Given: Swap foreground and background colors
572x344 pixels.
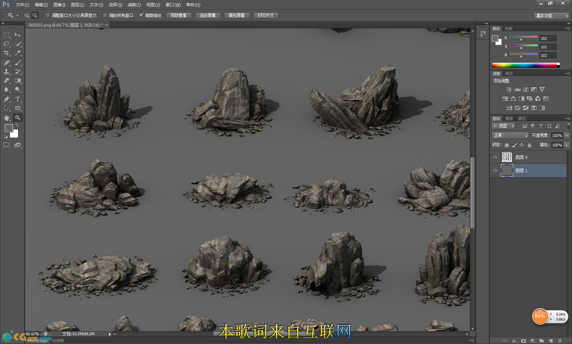Looking at the screenshot, I should [17, 125].
